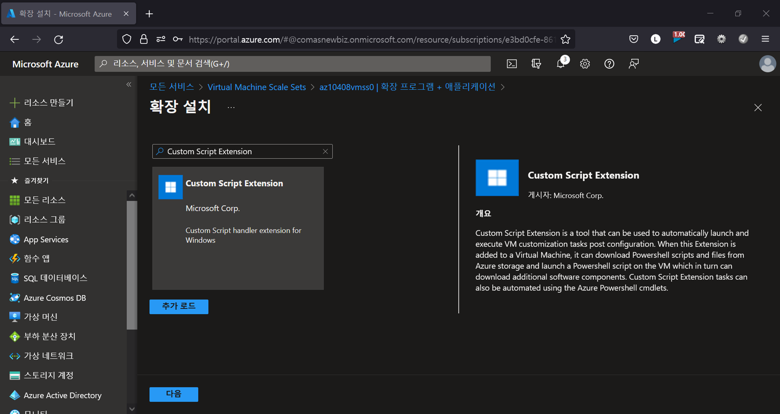Click 모든 서비스 breadcrumb link
Screen dimensions: 780x414
click(x=172, y=87)
